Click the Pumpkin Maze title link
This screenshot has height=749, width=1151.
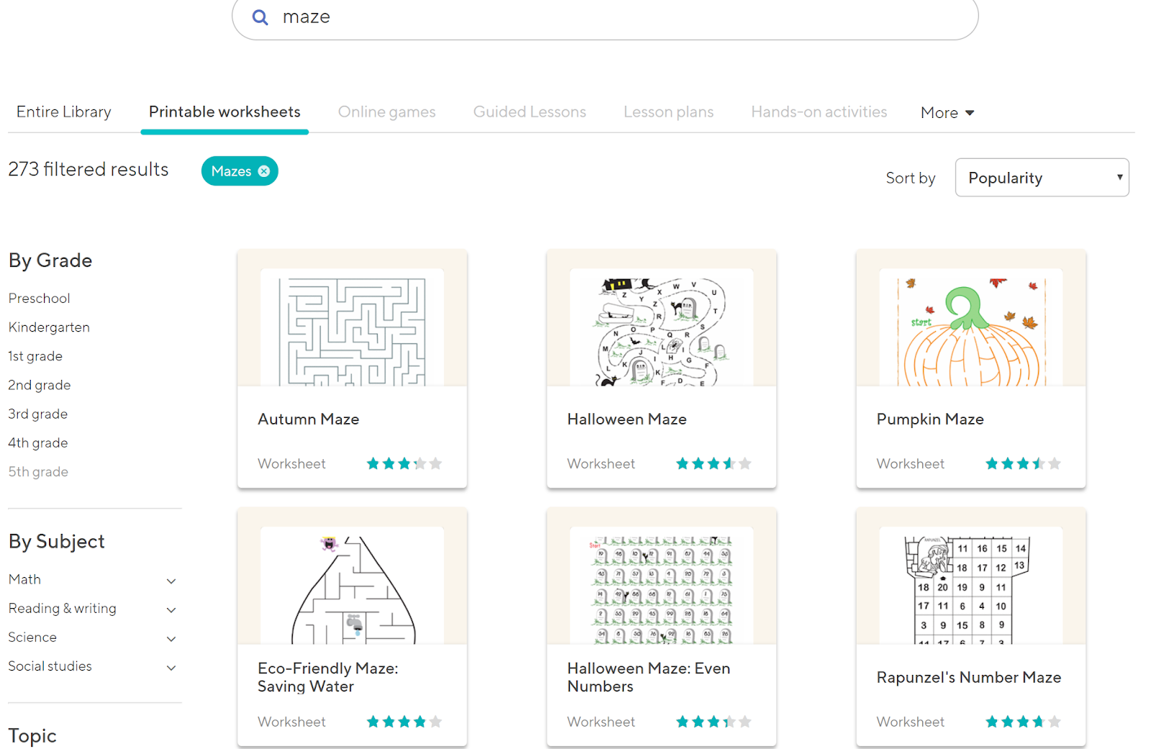[x=929, y=419]
